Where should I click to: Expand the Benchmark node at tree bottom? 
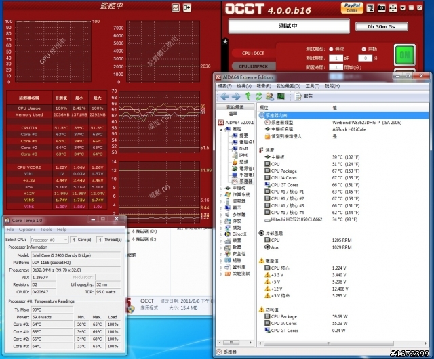pyautogui.click(x=222, y=274)
